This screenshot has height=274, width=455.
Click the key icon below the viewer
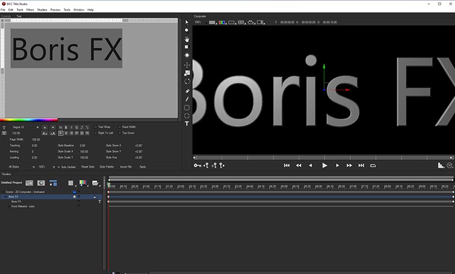[197, 166]
